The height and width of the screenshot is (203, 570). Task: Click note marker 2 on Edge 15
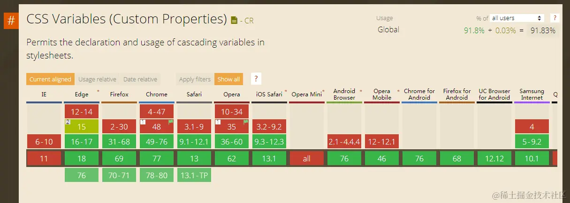[68, 122]
